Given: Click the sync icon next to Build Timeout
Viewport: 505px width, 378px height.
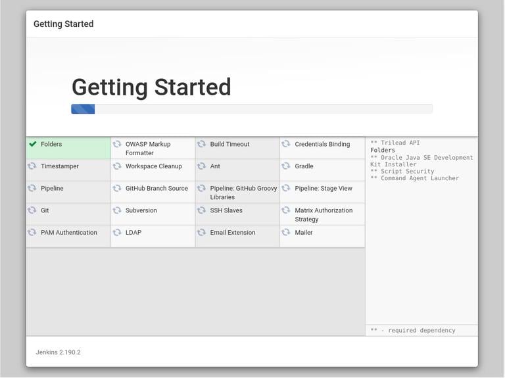Looking at the screenshot, I should point(202,144).
